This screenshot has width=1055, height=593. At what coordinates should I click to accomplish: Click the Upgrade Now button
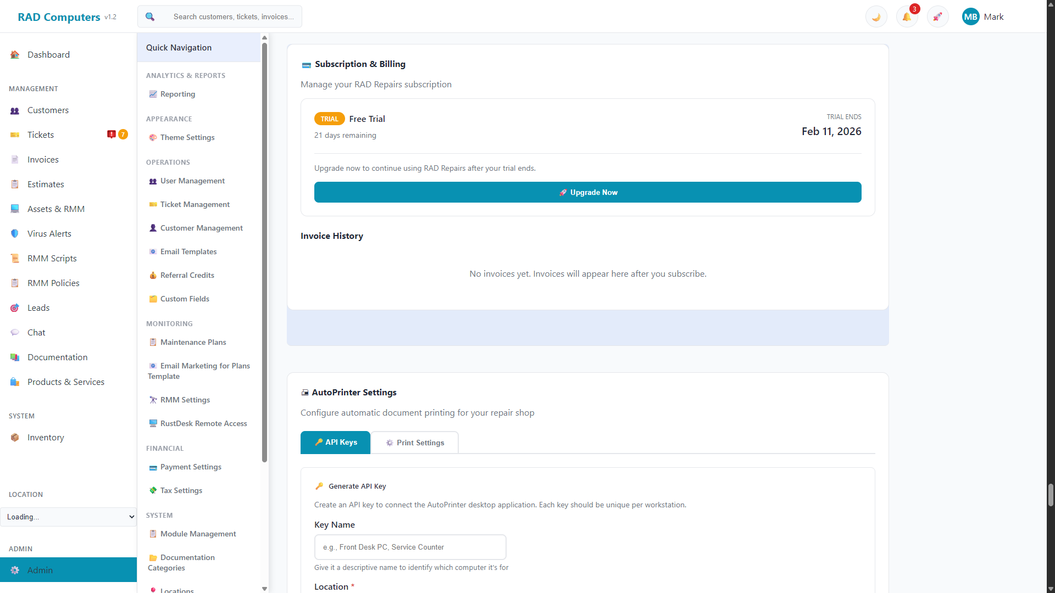click(587, 192)
